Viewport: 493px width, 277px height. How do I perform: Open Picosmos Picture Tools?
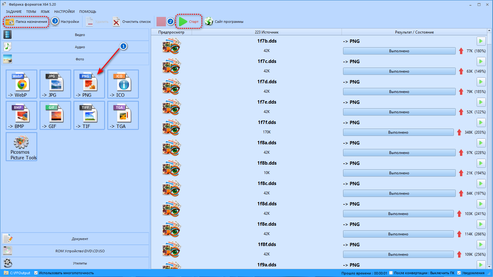(x=21, y=146)
